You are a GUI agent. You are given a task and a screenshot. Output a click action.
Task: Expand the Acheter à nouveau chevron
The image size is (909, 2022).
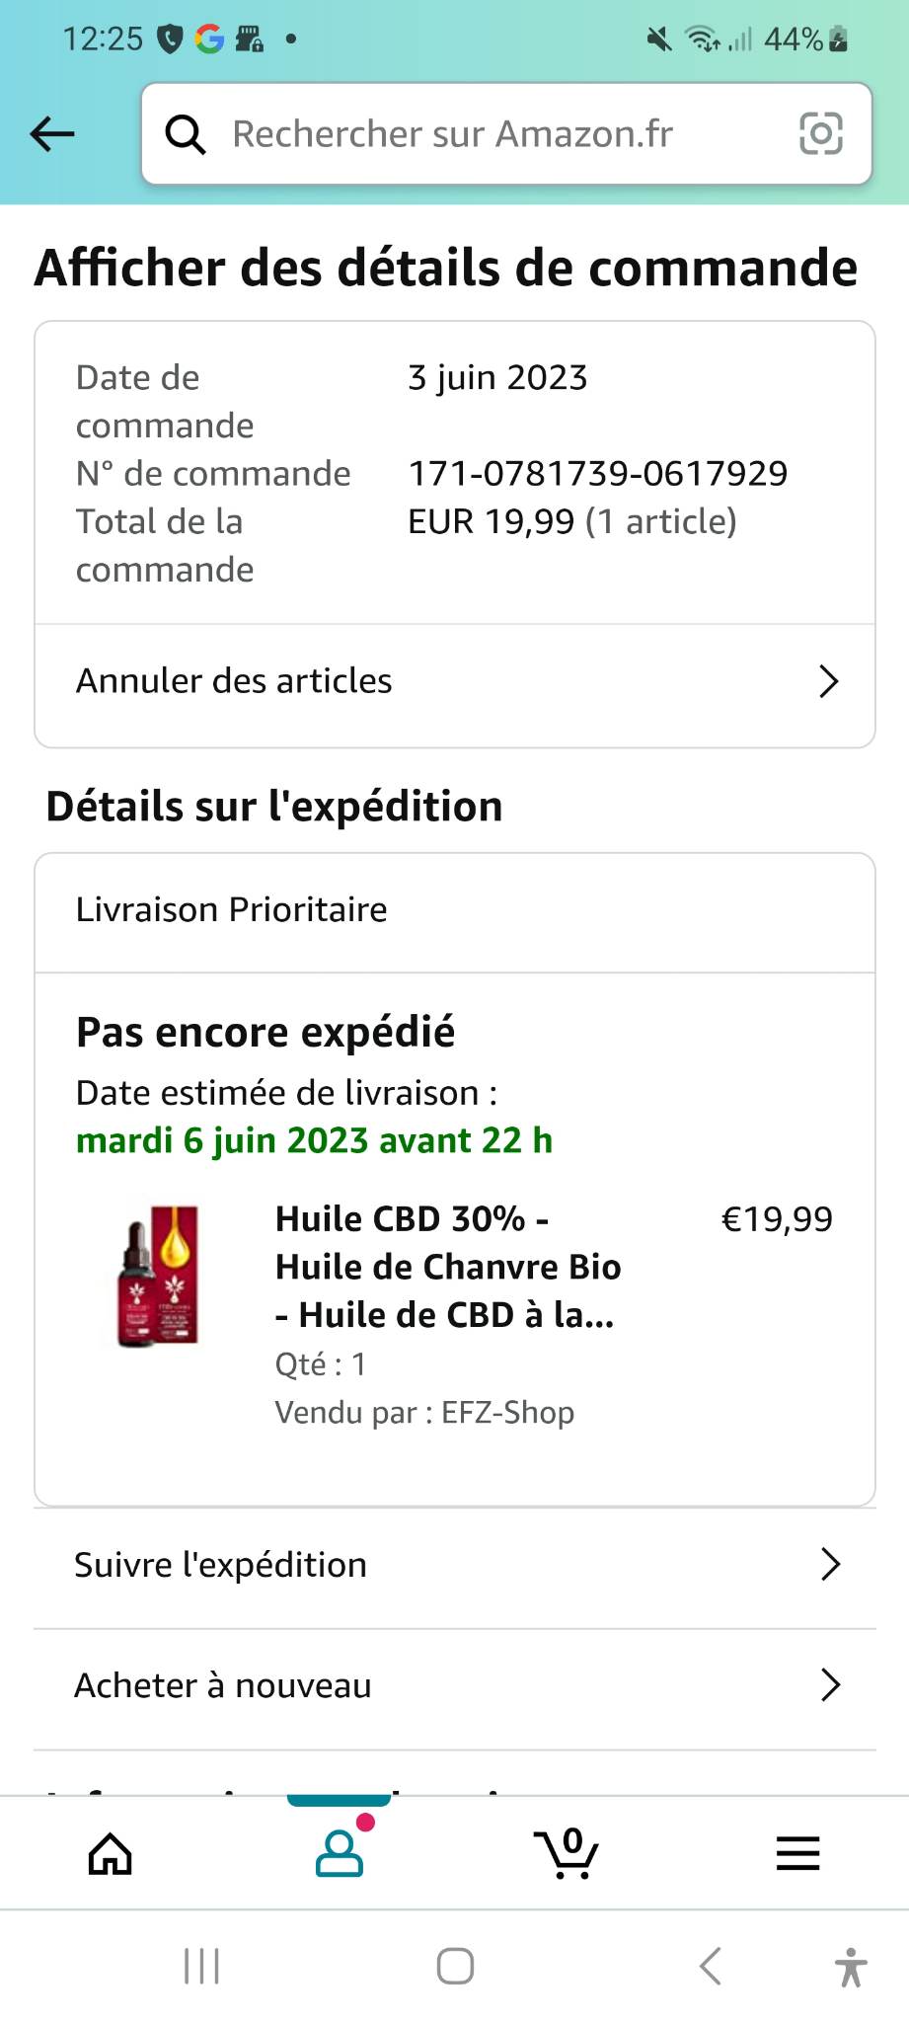coord(830,1685)
